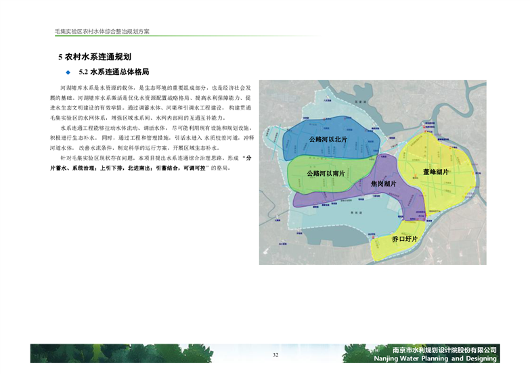This screenshot has height=374, width=530.
Task: Click page number 32 in footer
Action: (x=275, y=355)
